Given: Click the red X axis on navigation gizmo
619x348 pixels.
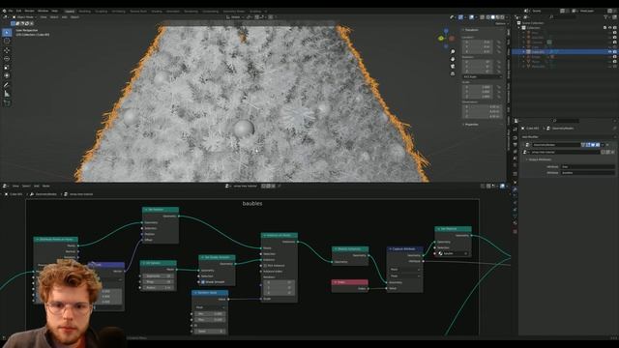Looking at the screenshot, I should coord(452,39).
